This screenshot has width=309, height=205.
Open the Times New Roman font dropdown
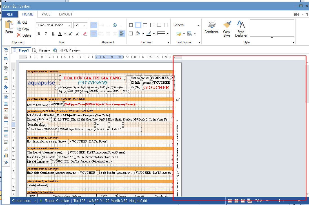(54, 25)
